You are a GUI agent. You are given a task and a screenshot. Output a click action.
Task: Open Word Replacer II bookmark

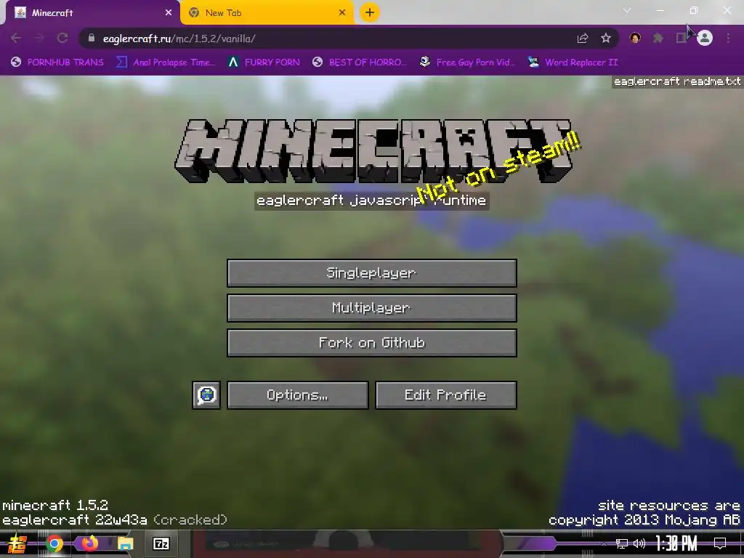click(573, 62)
